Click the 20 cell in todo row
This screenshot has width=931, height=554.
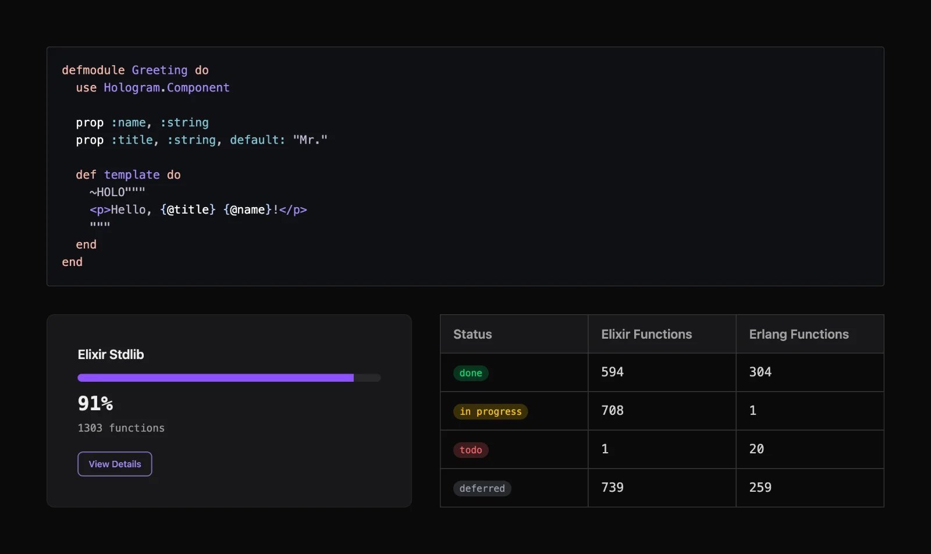click(x=810, y=449)
